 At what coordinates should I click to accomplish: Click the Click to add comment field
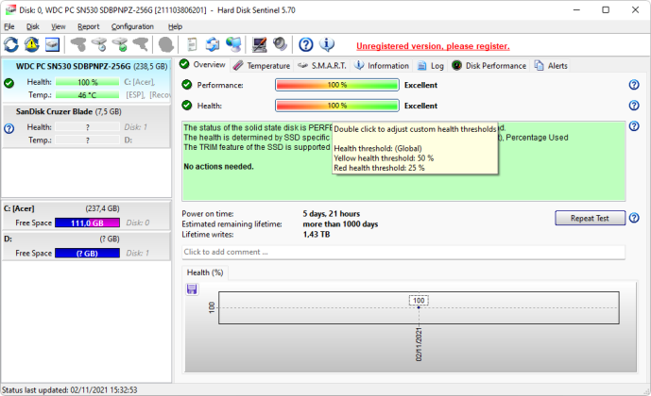tap(403, 252)
